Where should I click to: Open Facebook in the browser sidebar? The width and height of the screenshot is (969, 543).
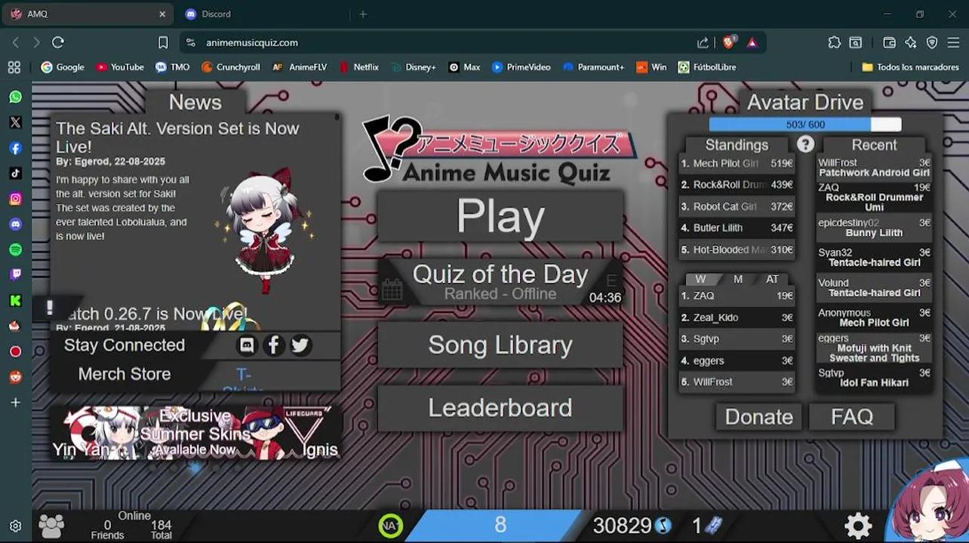(x=15, y=148)
